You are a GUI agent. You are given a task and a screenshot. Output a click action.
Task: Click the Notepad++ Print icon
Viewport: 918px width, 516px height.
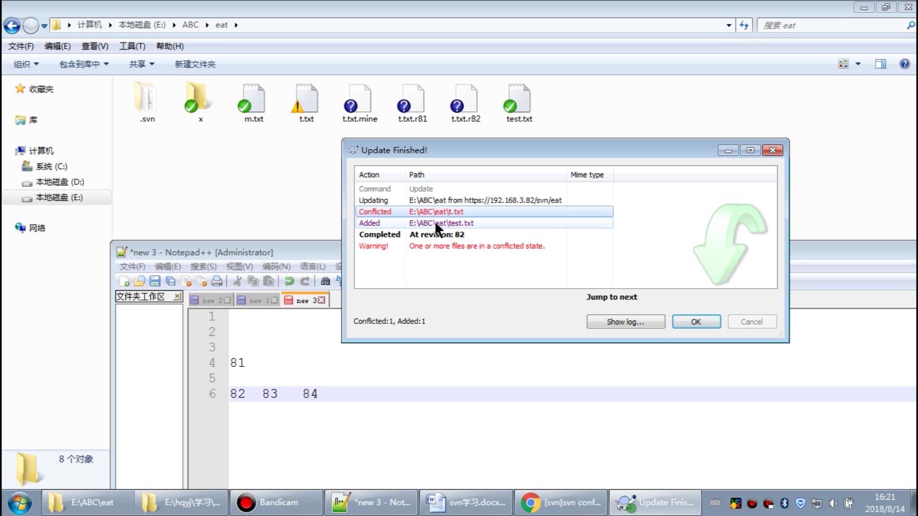pos(217,281)
